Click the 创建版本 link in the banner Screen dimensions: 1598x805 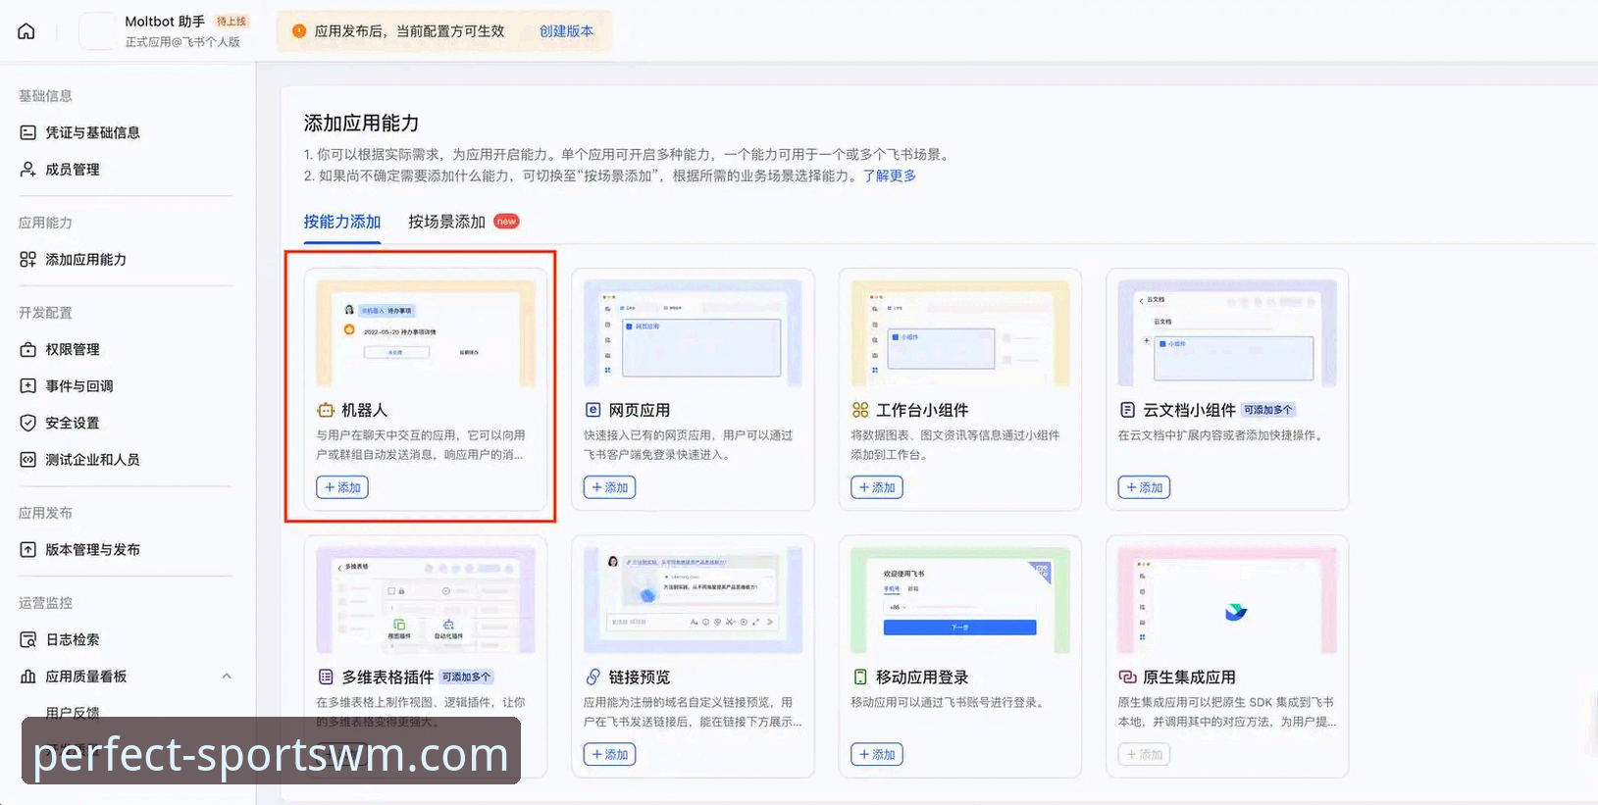566,31
